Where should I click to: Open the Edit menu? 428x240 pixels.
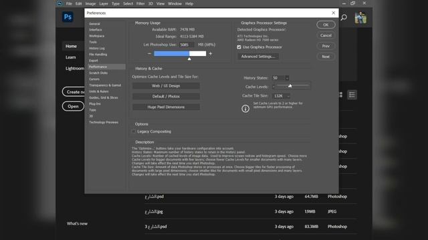point(78,3)
